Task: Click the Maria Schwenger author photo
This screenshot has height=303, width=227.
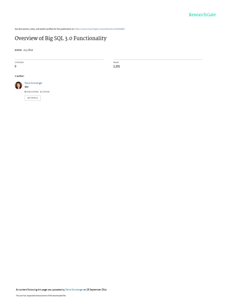Action: [x=18, y=85]
